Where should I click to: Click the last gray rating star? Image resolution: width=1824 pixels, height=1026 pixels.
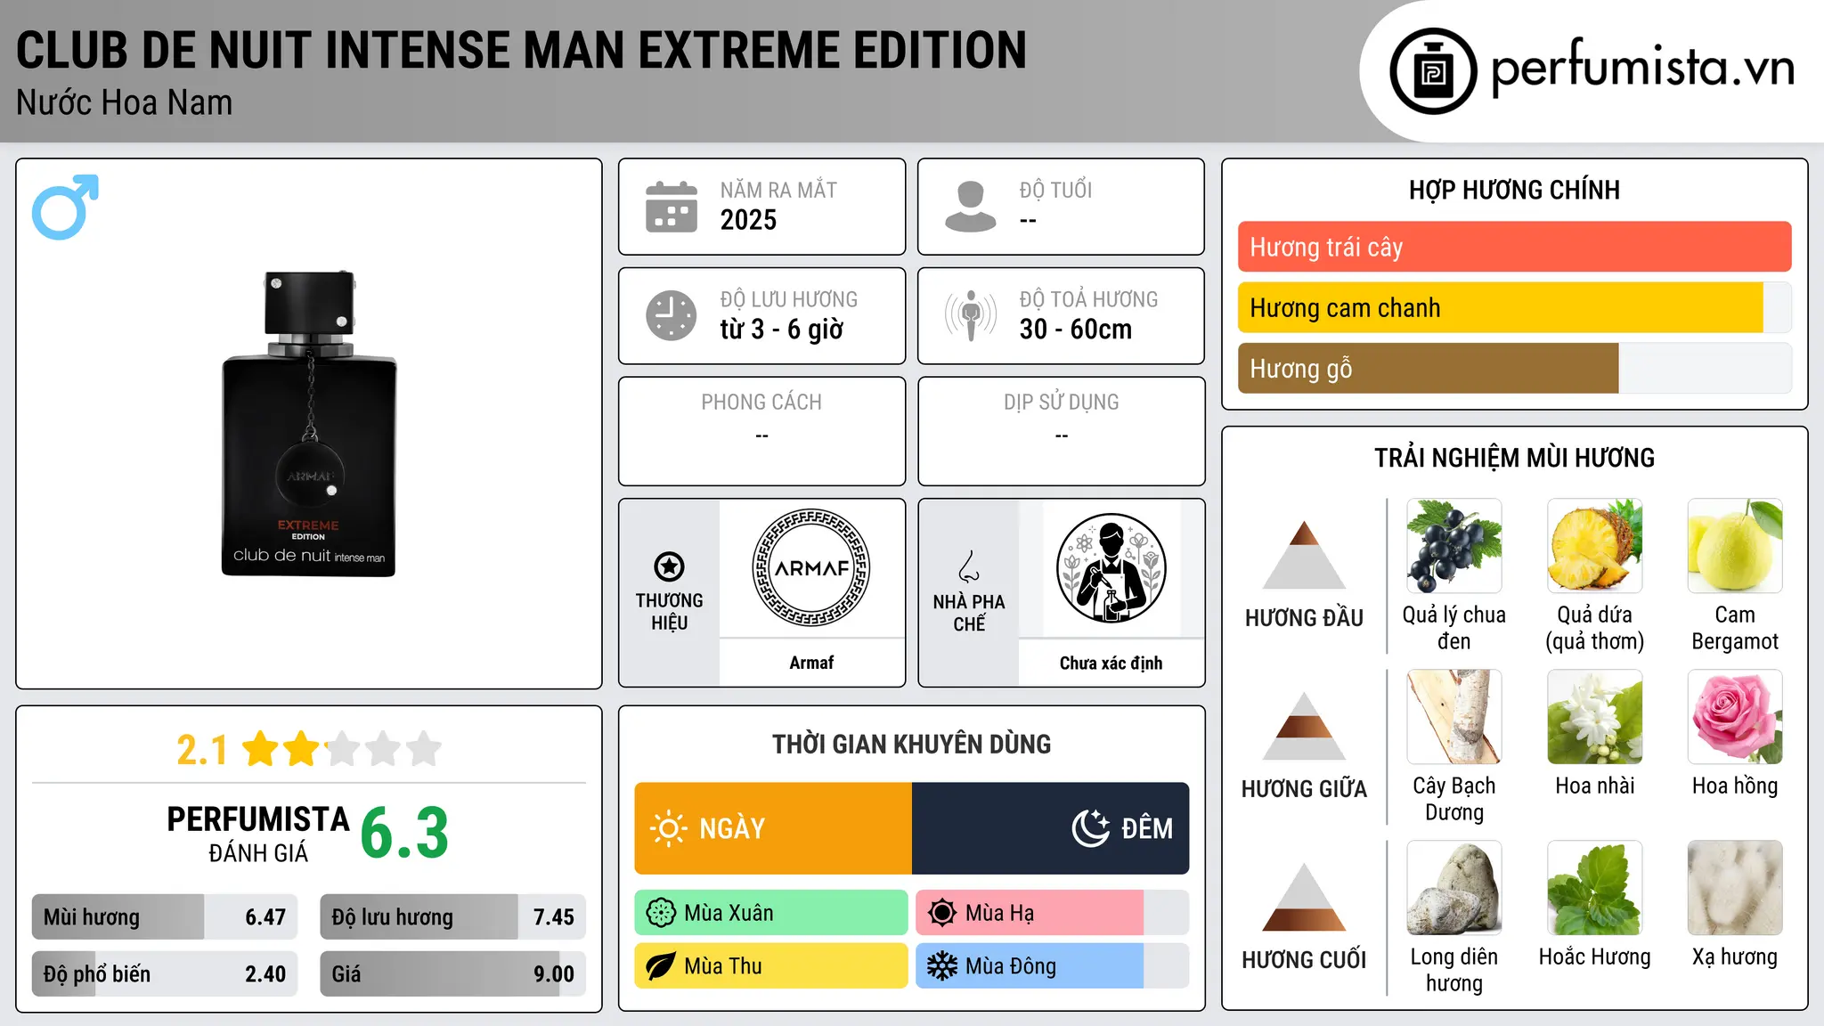[424, 749]
